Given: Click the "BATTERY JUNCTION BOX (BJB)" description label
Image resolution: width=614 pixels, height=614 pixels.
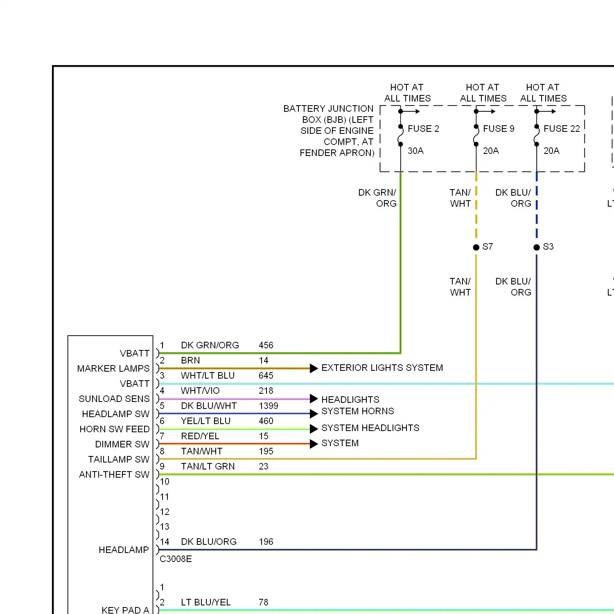Looking at the screenshot, I should [x=329, y=131].
